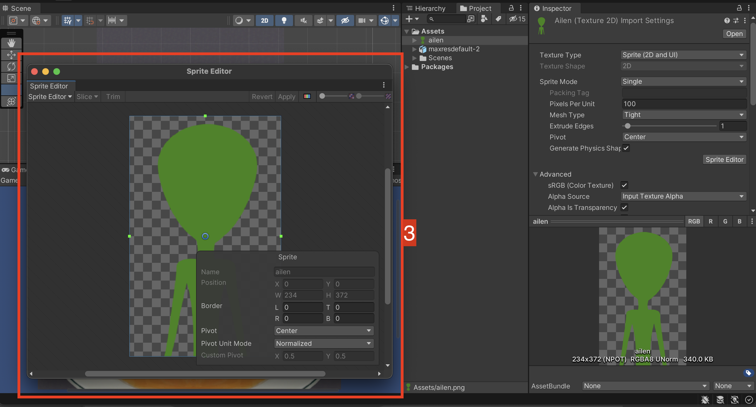Toggle scene lighting bulb icon
This screenshot has height=407, width=756.
tap(284, 20)
